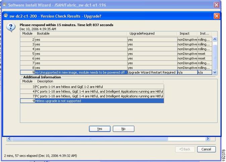This screenshot has height=162, width=226.
Task: Click Module header in Additional Information table
Action: click(27, 81)
